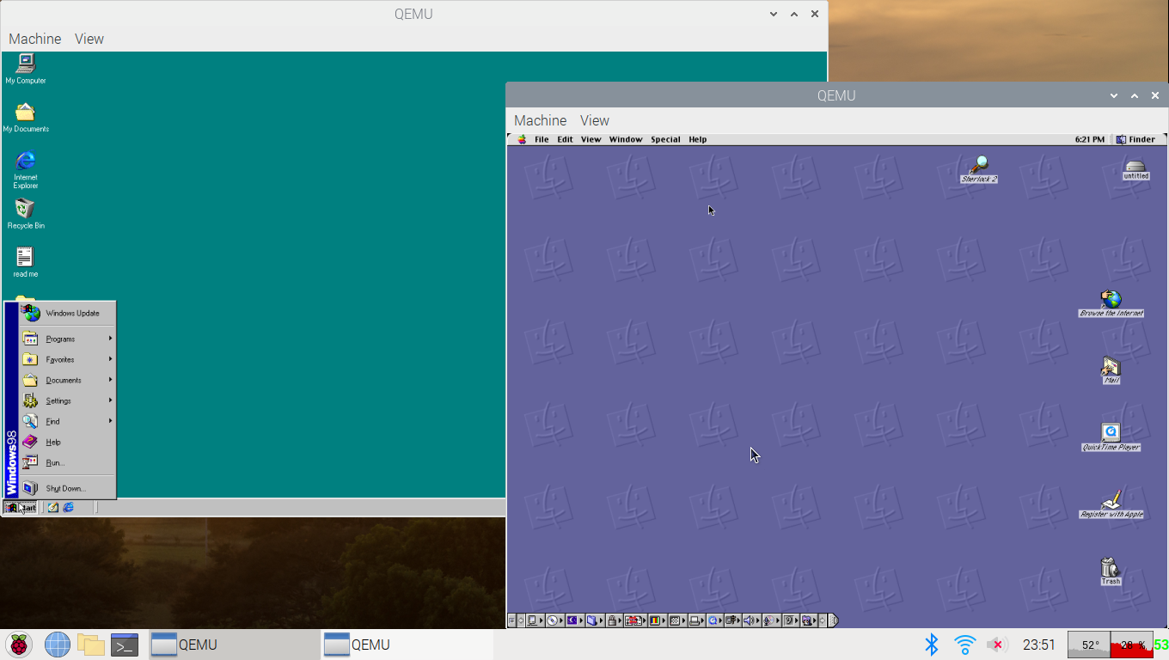Click the Control Strip close box
The width and height of the screenshot is (1169, 660).
coord(511,620)
